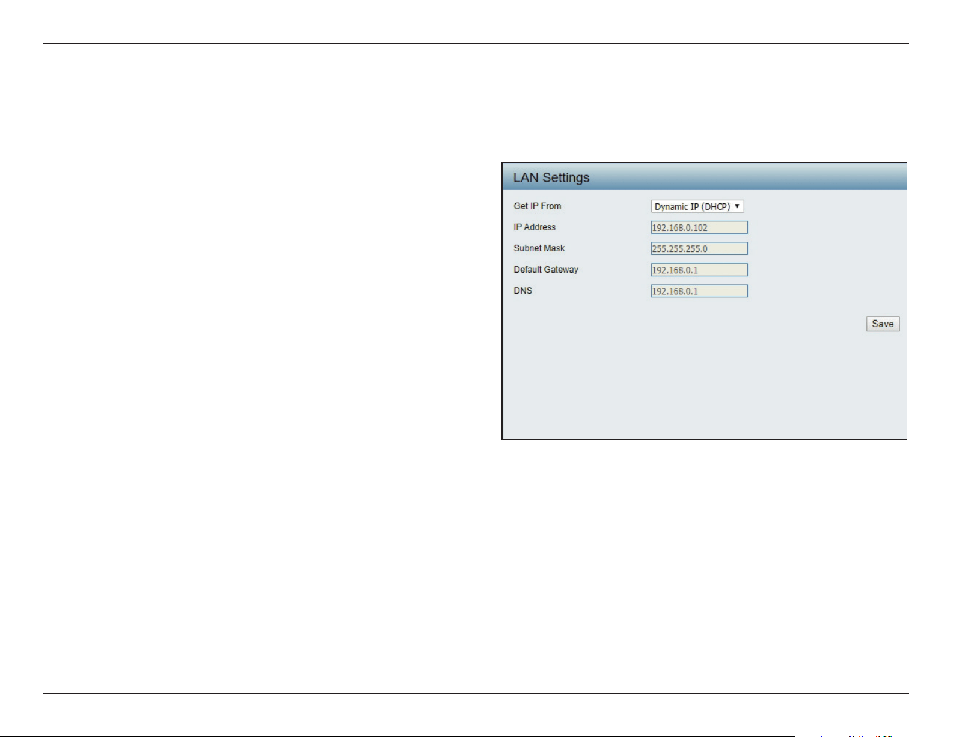Viewport: 953px width, 737px height.
Task: Click the Default Gateway label text
Action: [x=546, y=270]
